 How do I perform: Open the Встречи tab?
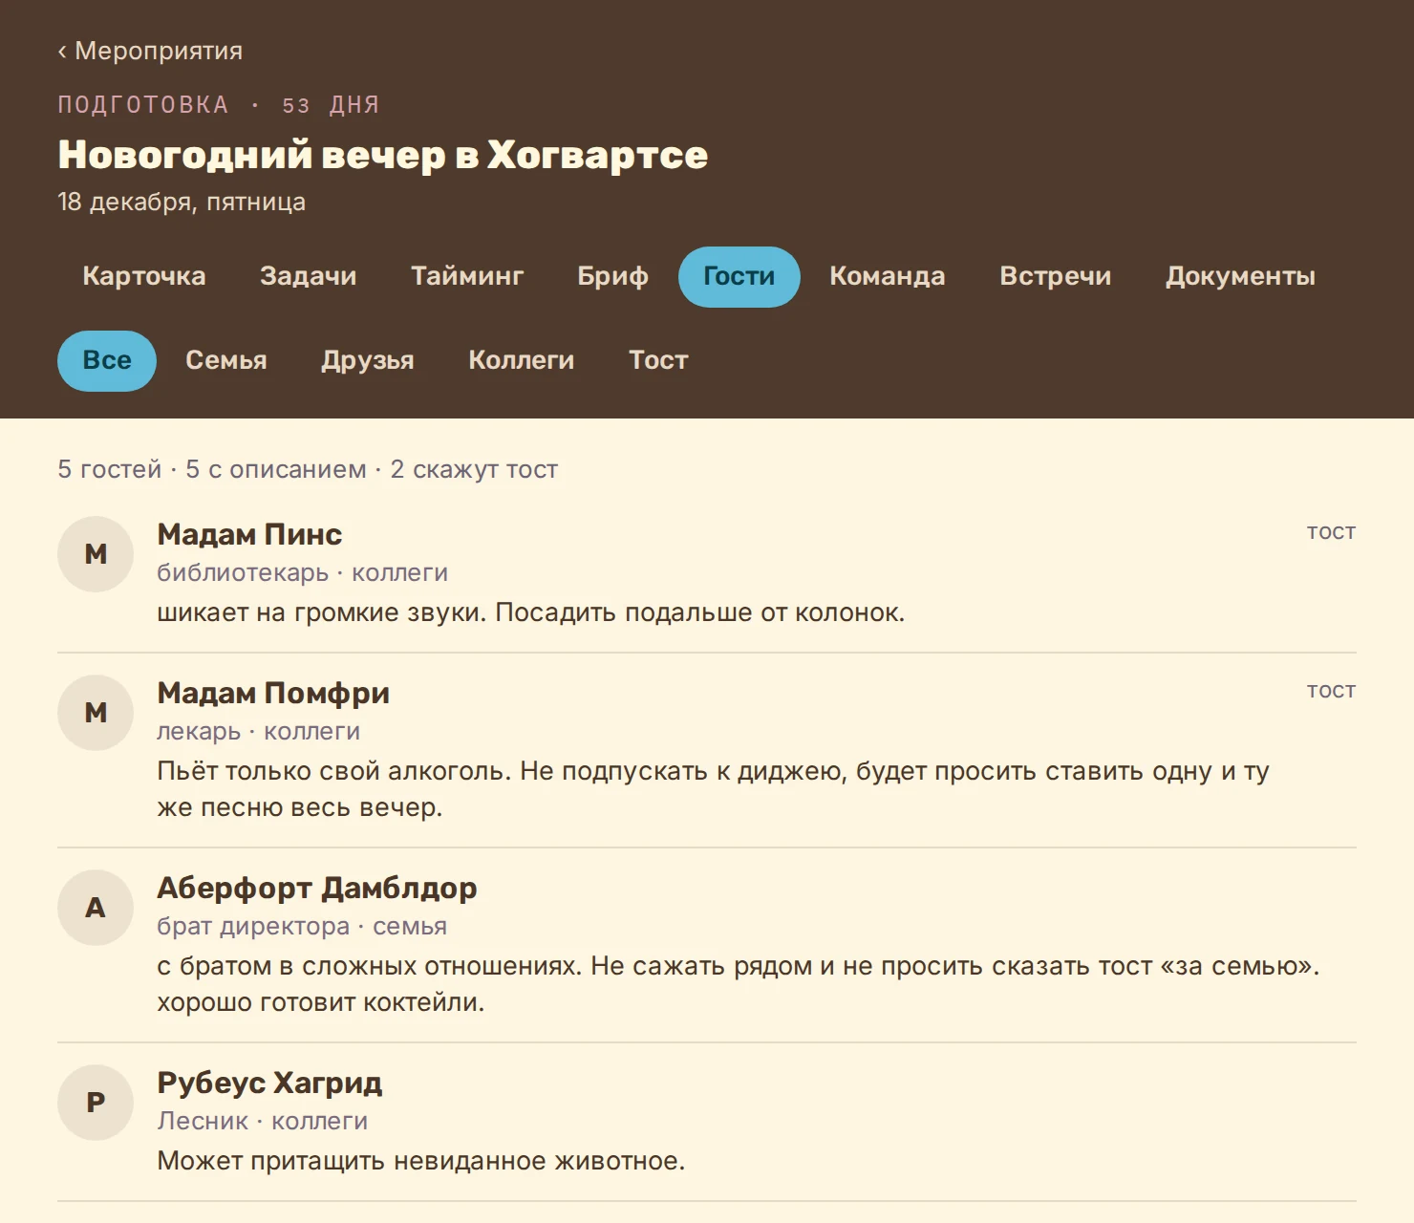point(1056,276)
